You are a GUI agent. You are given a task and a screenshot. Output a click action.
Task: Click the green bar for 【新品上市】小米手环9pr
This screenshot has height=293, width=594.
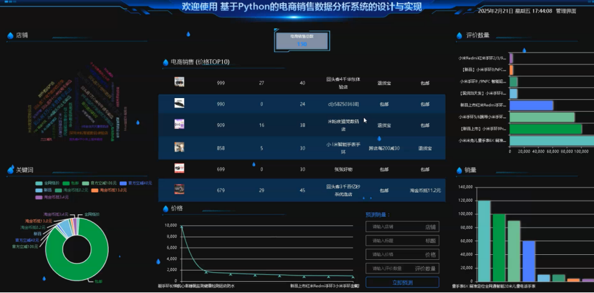(546, 129)
